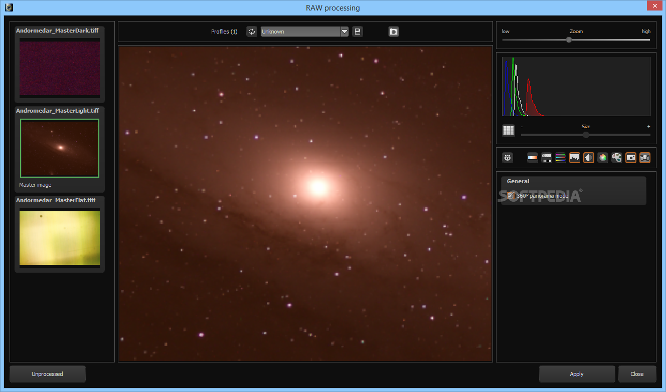This screenshot has width=666, height=392.
Task: Open the painter's palette tool
Action: click(x=617, y=158)
